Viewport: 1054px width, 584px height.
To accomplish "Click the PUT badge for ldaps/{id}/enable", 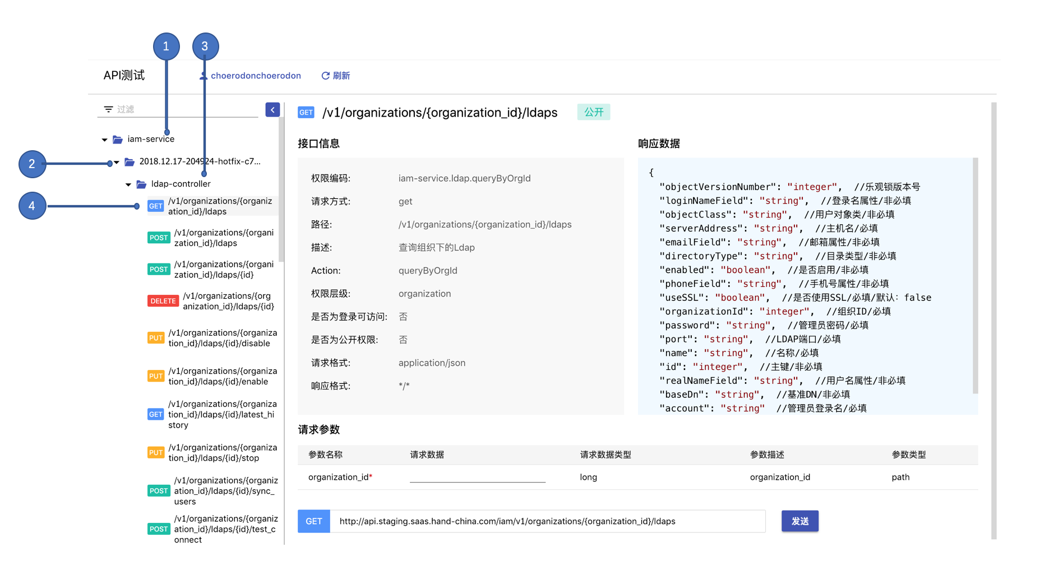I will click(156, 376).
